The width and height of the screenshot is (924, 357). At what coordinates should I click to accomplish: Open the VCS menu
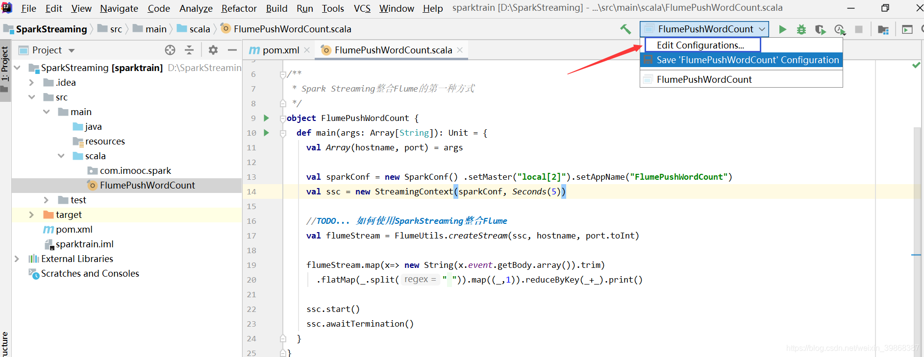(362, 8)
